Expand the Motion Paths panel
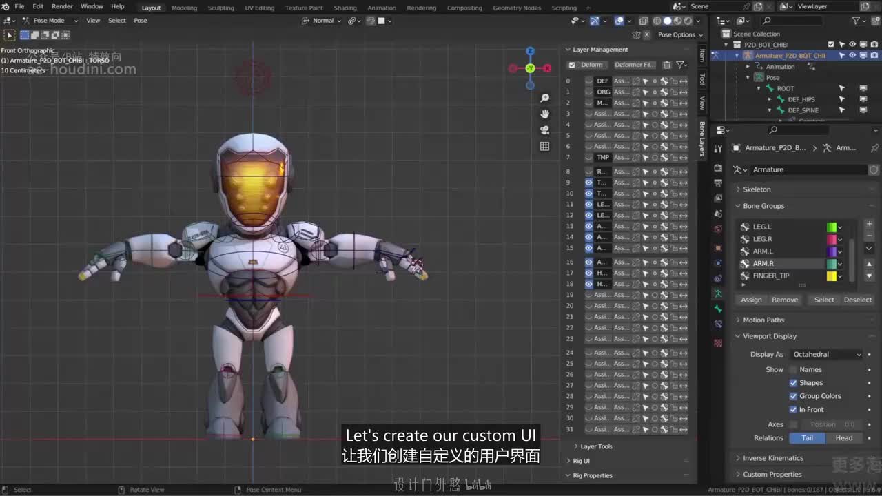Viewport: 882px width, 496px height. coord(763,320)
